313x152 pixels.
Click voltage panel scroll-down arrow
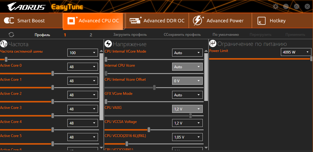click(206, 148)
